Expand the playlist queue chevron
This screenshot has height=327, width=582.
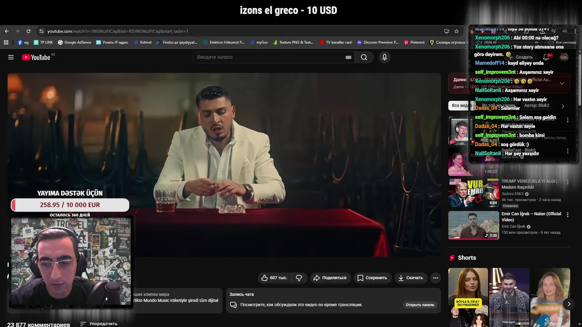(x=562, y=83)
